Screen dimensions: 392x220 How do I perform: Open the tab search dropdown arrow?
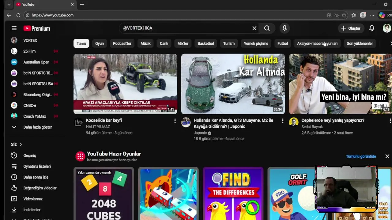(9, 5)
